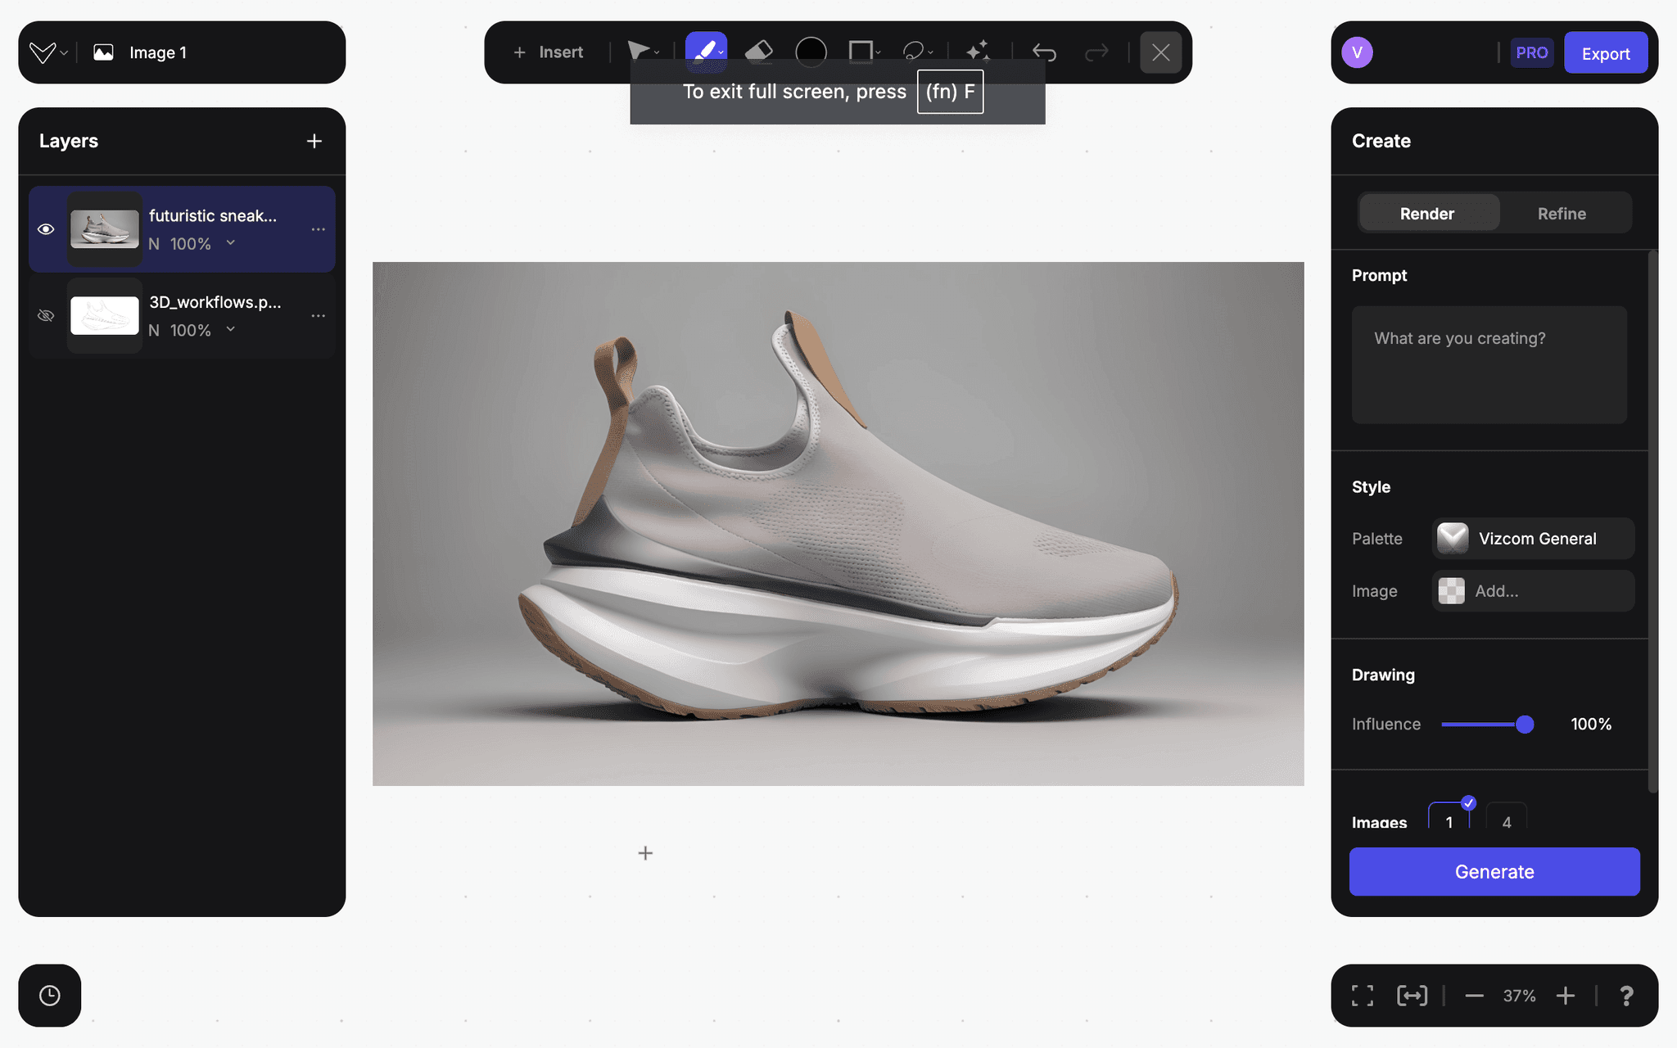Show the 3D_workflows layer
The width and height of the screenshot is (1677, 1048).
[46, 315]
